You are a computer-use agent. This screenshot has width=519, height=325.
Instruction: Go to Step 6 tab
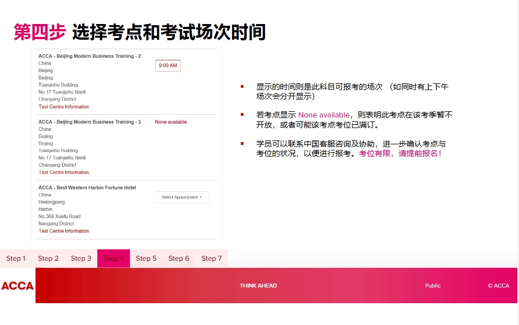click(x=179, y=258)
